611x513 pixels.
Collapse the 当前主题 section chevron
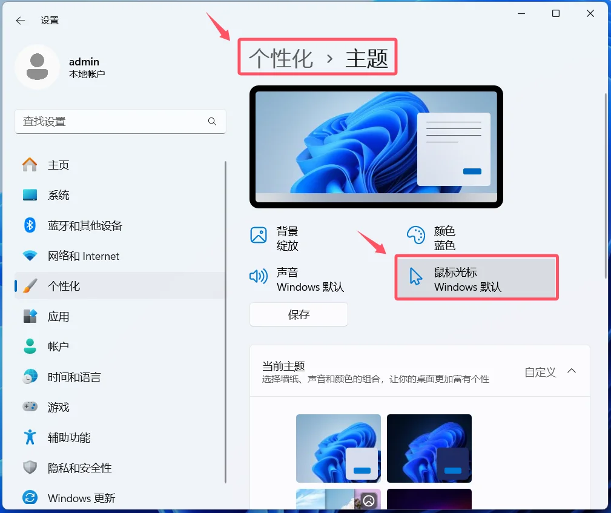point(572,371)
